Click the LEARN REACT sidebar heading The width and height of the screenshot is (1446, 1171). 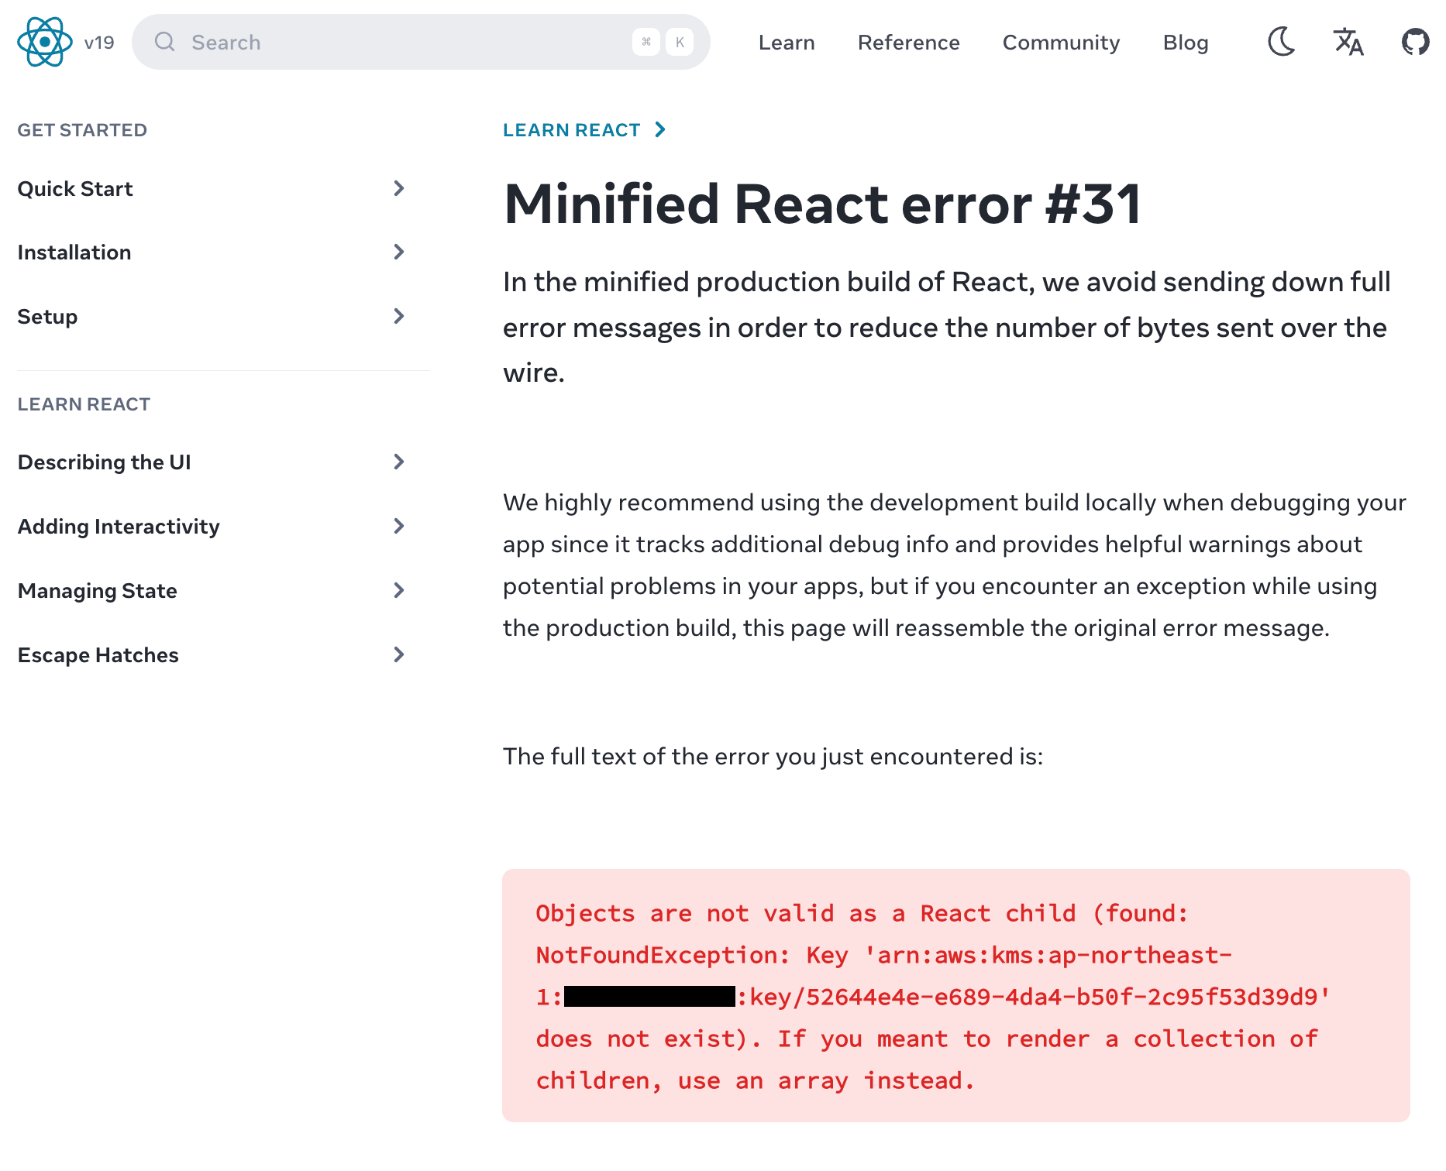[x=84, y=404]
